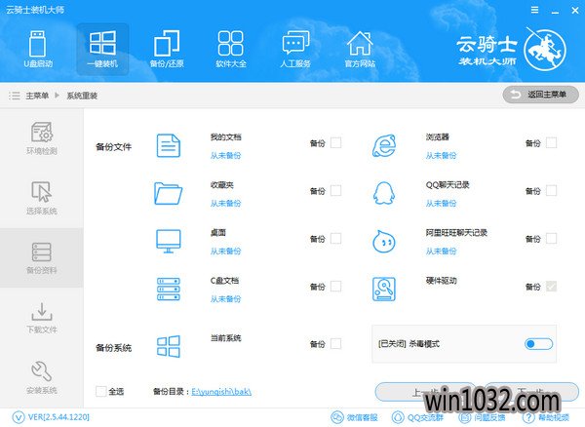The height and width of the screenshot is (427, 585).
Task: Click 从未备份 under 我的文档
Action: tap(226, 156)
